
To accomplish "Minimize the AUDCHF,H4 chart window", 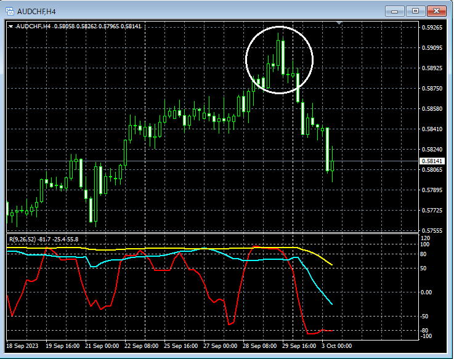I will coord(394,11).
